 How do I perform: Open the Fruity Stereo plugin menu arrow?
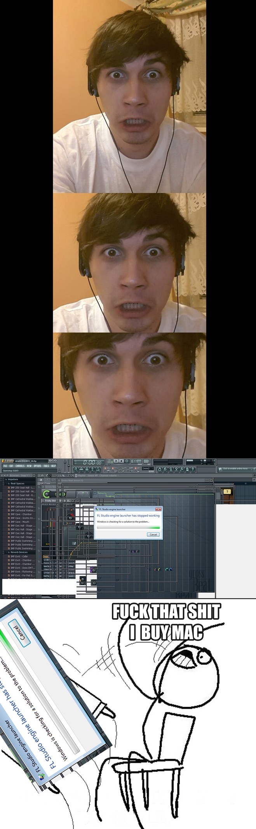[43, 501]
